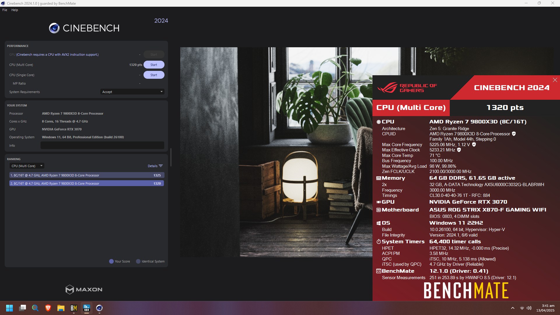This screenshot has height=315, width=560.
Task: Click the 1320 pts value in Performance
Action: [136, 65]
